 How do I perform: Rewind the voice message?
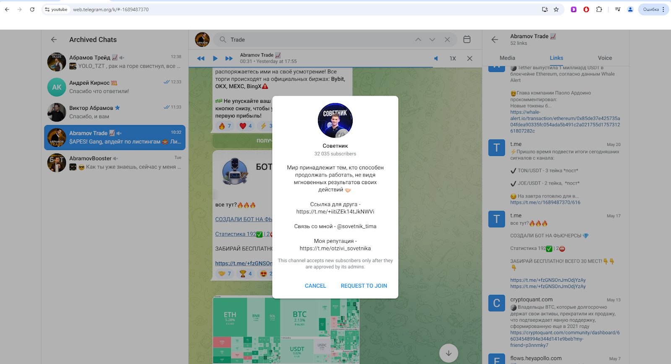201,58
